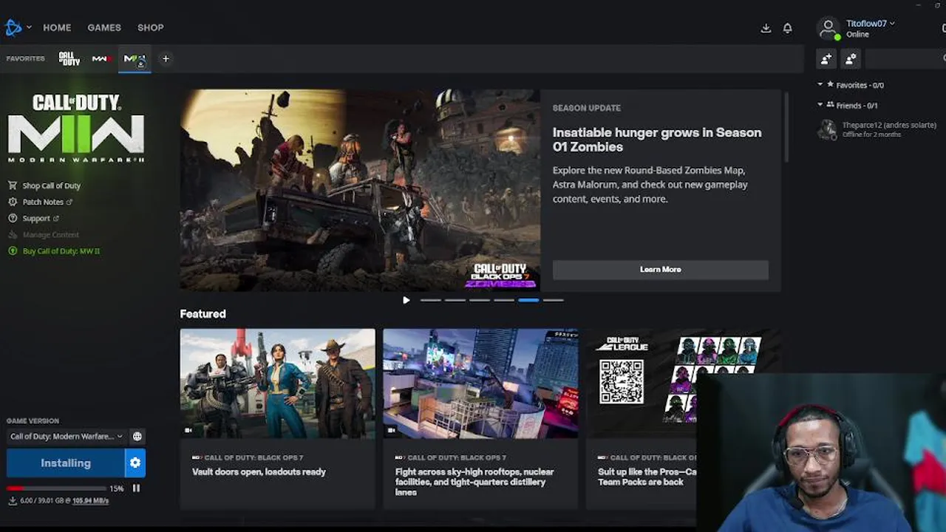Screen dimensions: 946x532
Task: Click the SEASON UPDATE label
Action: coord(587,108)
